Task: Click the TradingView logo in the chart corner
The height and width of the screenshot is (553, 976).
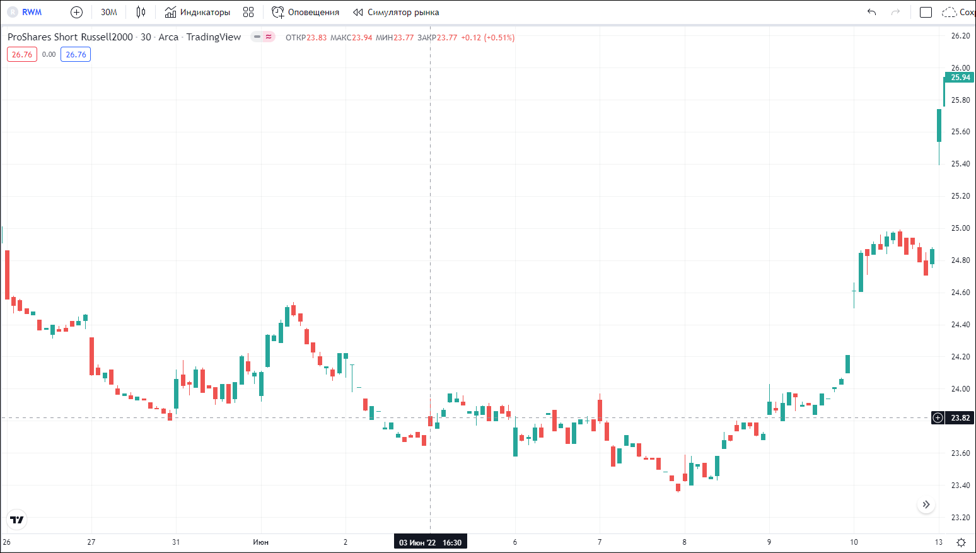Action: 17,520
